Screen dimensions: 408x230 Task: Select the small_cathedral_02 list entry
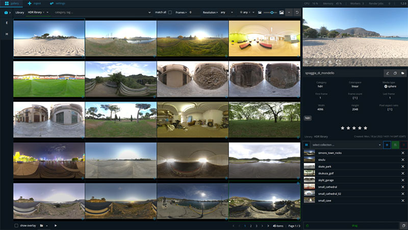(x=355, y=194)
